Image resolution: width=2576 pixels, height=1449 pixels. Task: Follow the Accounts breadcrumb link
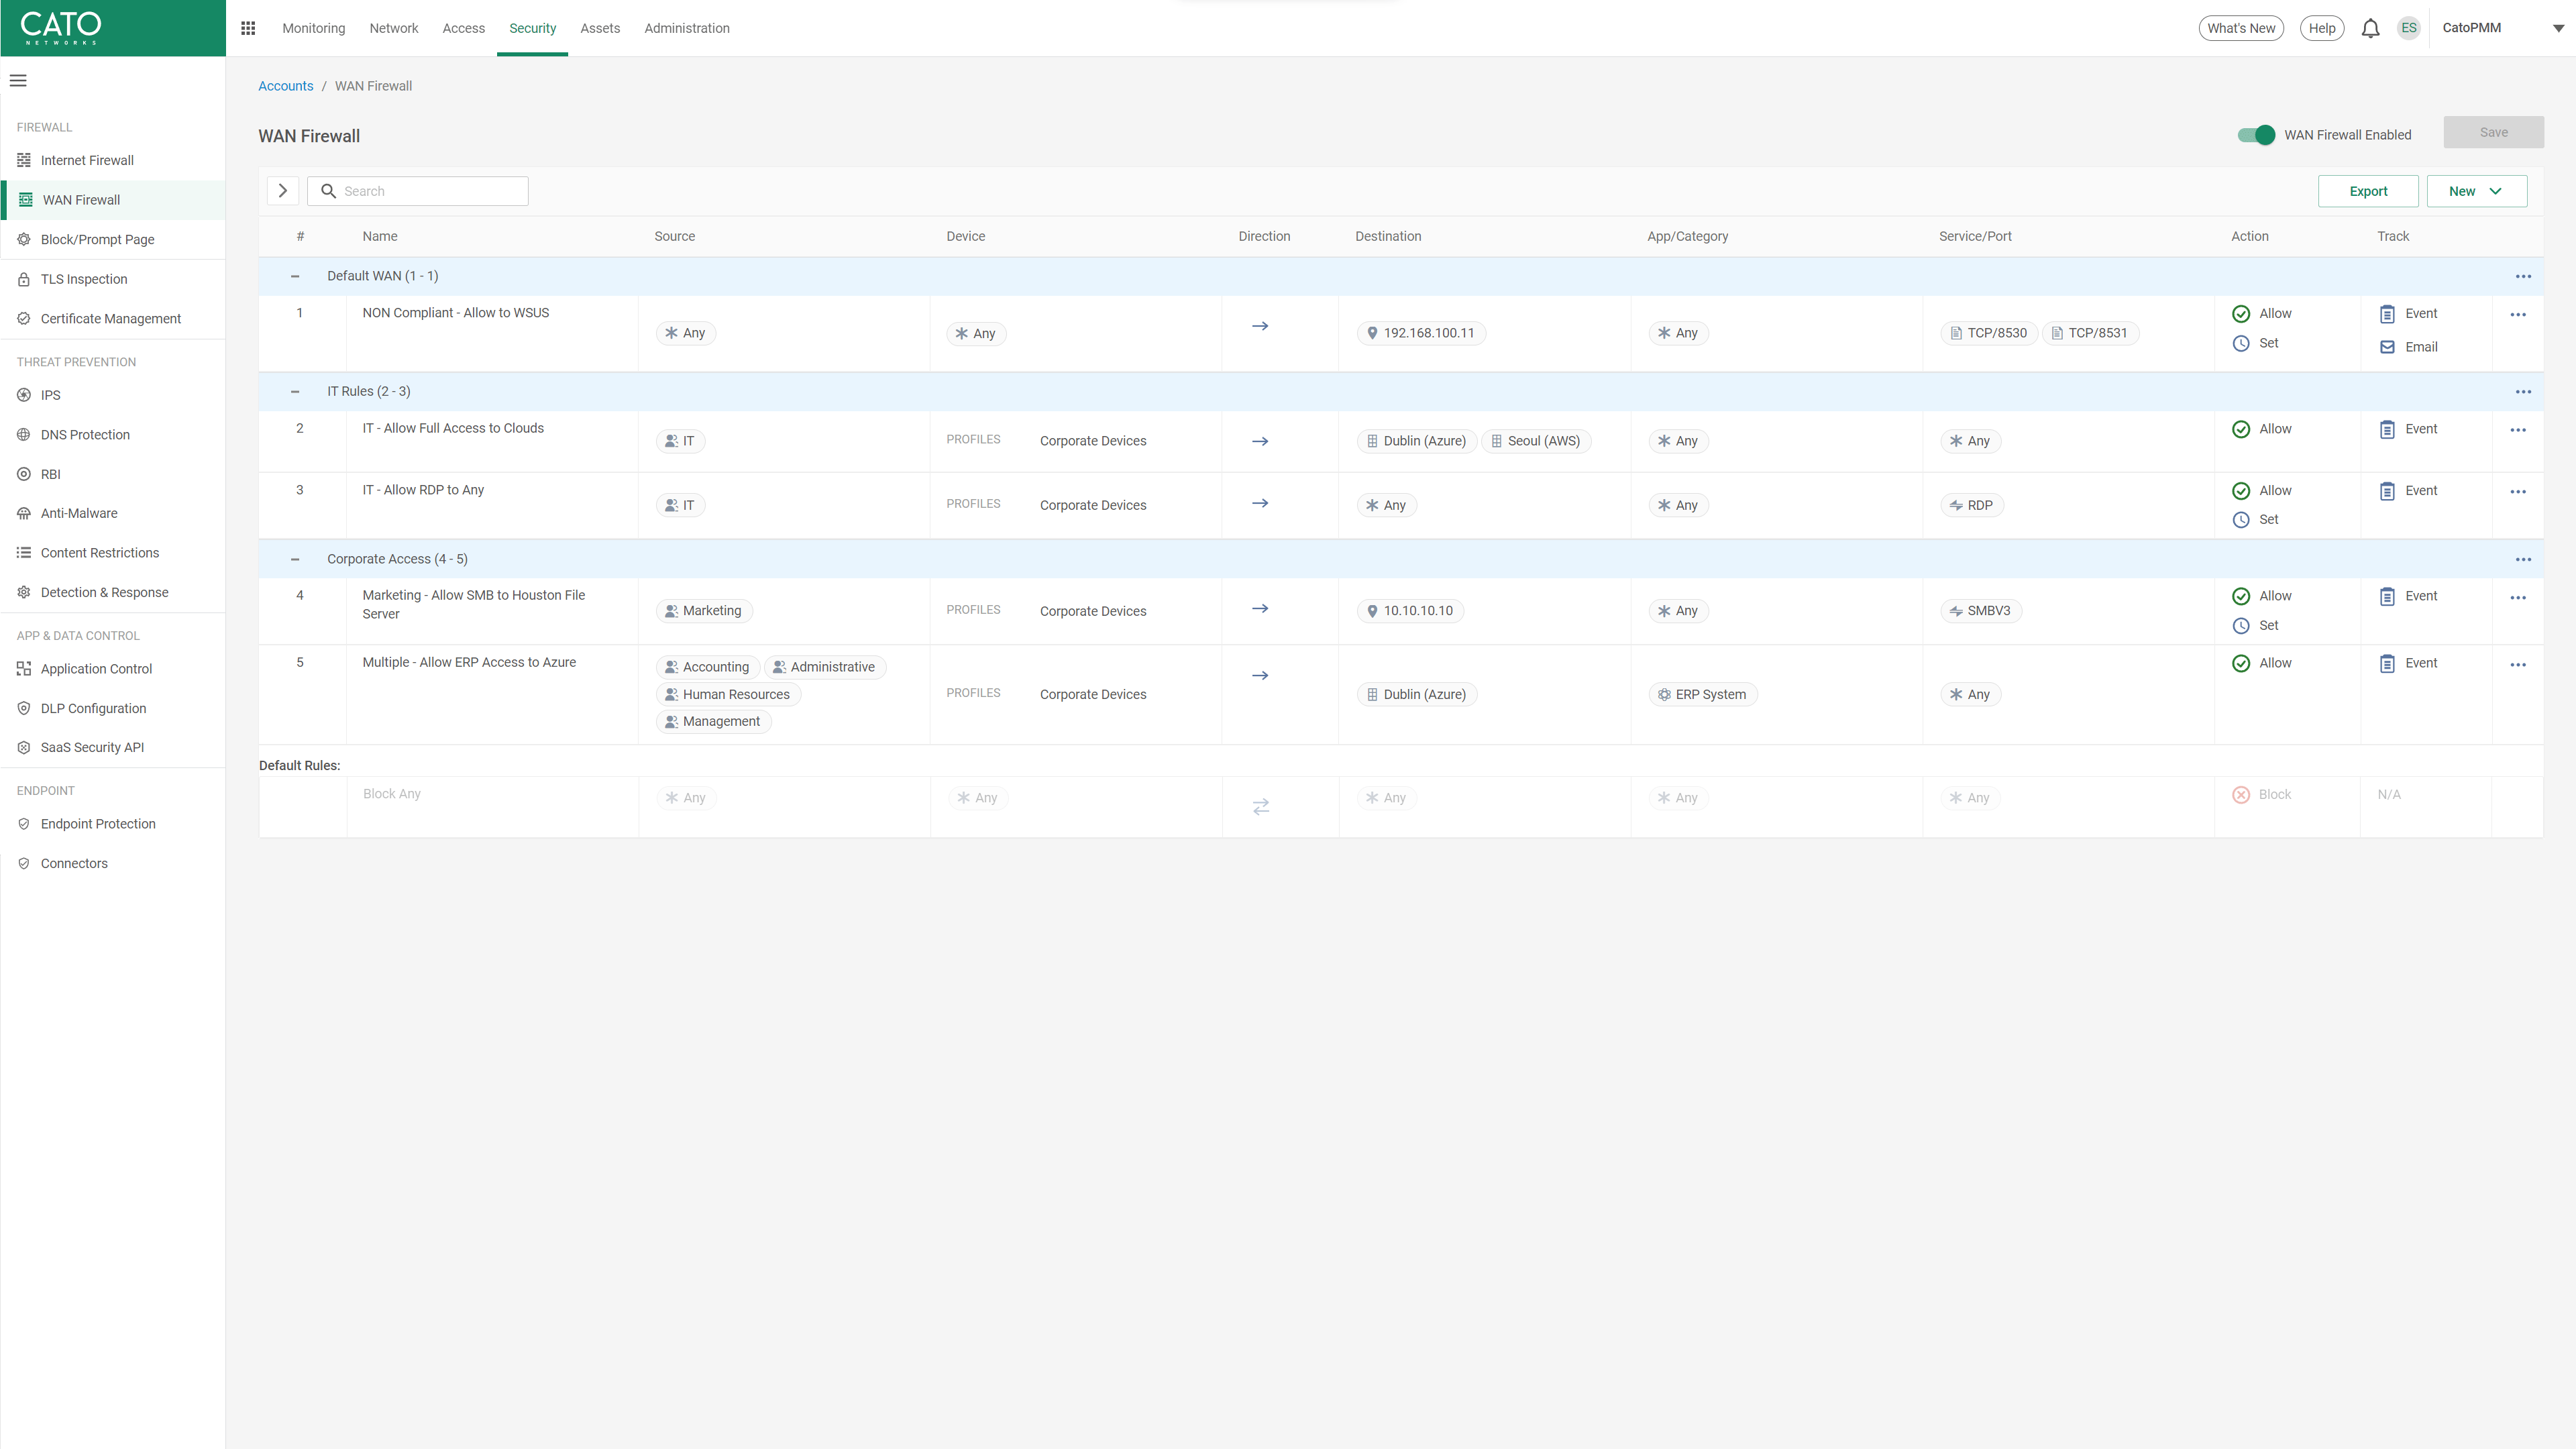tap(285, 86)
